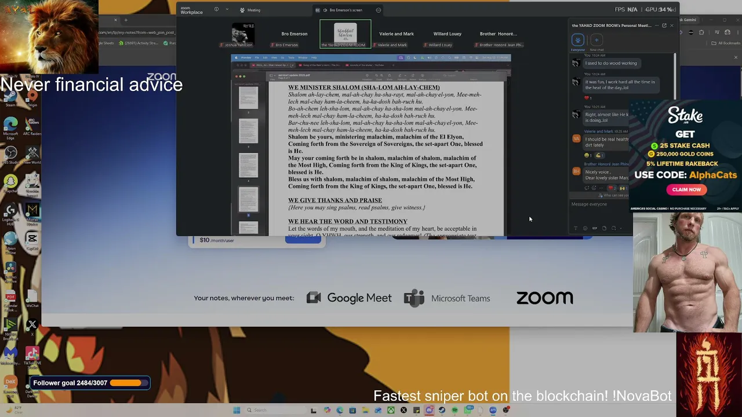742x417 pixels.
Task: Open the Steam desktop shortcut
Action: click(10, 98)
